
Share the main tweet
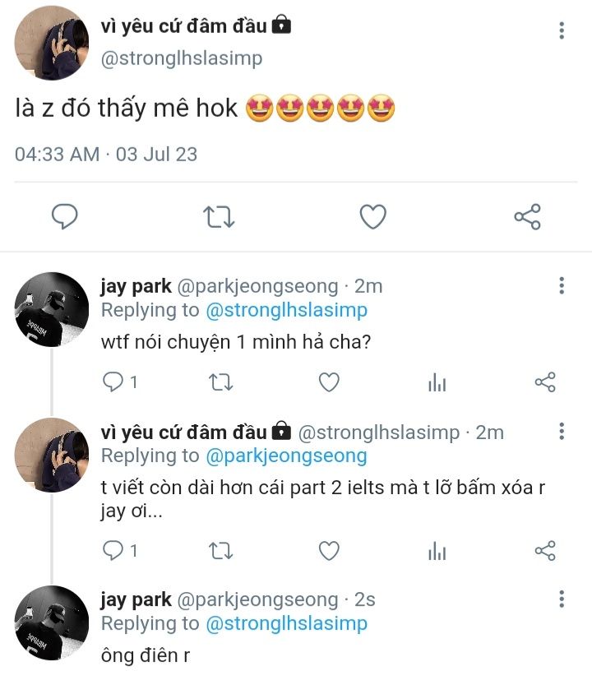coord(527,217)
